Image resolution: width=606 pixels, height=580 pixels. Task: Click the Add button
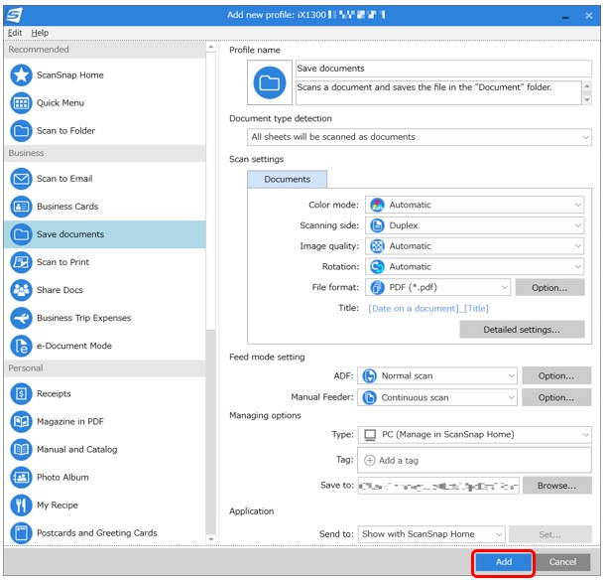(x=503, y=562)
